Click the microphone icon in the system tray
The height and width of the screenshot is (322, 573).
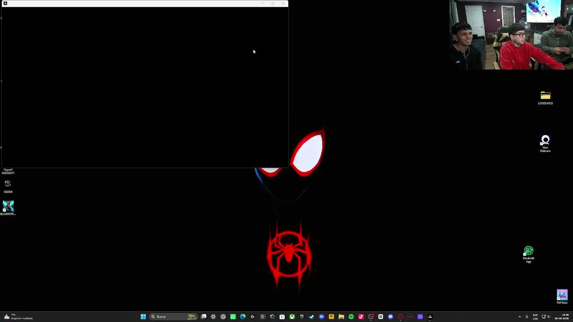(x=527, y=317)
